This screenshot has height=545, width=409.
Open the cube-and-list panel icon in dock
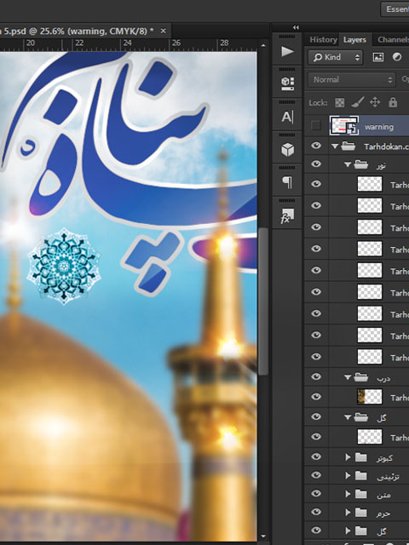287,83
